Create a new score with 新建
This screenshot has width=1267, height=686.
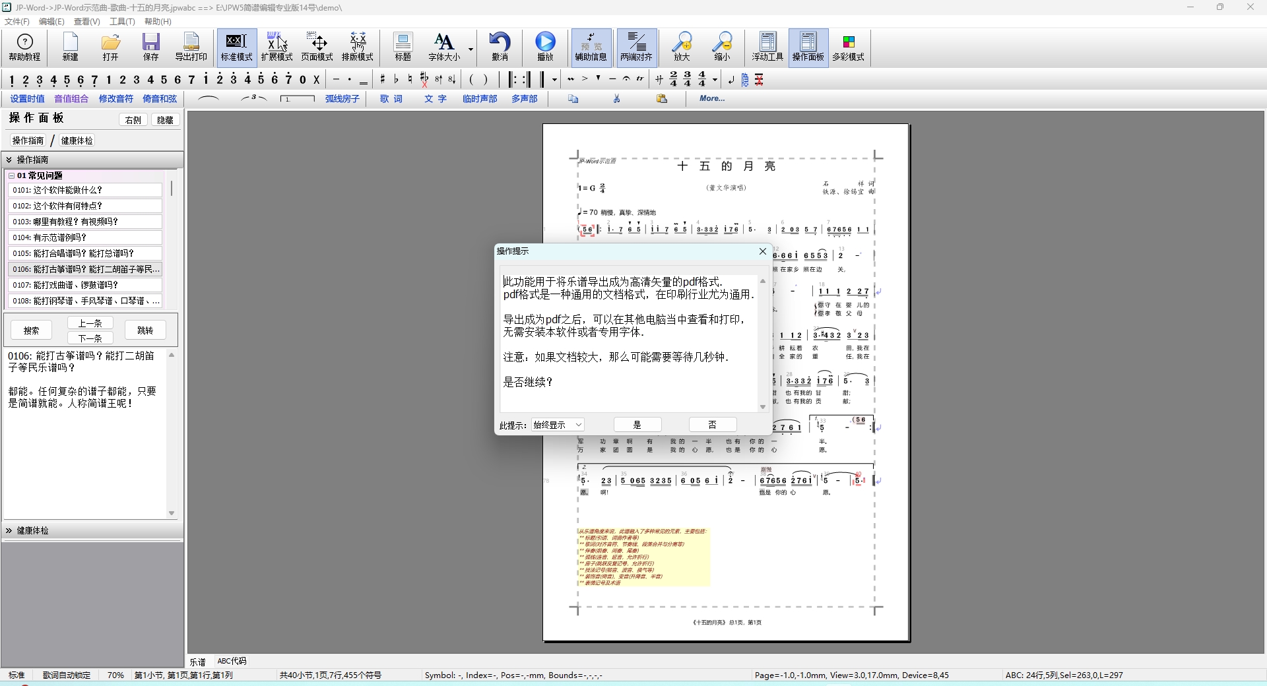click(x=71, y=47)
